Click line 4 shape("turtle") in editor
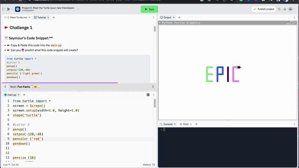The image size is (299, 168). pyautogui.click(x=27, y=115)
